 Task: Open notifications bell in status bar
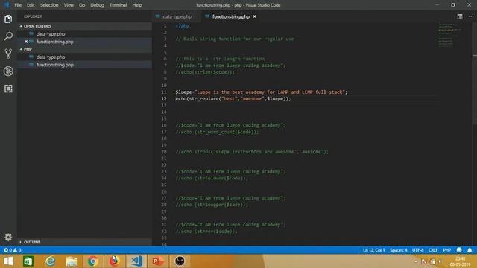click(470, 250)
